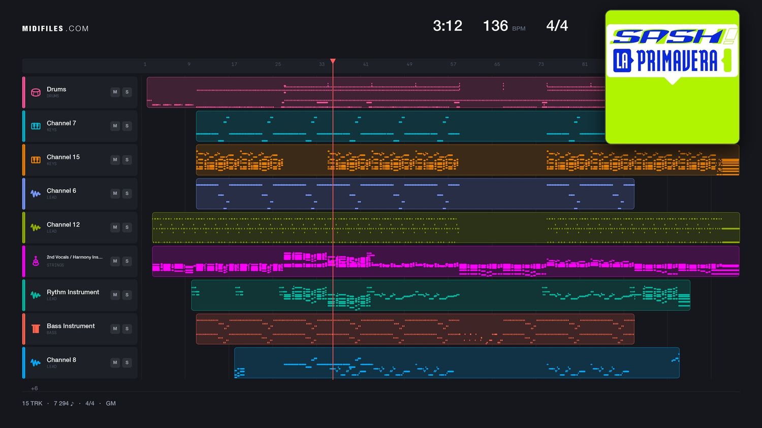This screenshot has width=762, height=428.
Task: Open the Sash! La Primavera cover art
Action: pyautogui.click(x=672, y=77)
